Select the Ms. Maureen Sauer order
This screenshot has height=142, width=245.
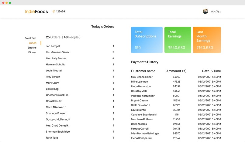pos(80,52)
